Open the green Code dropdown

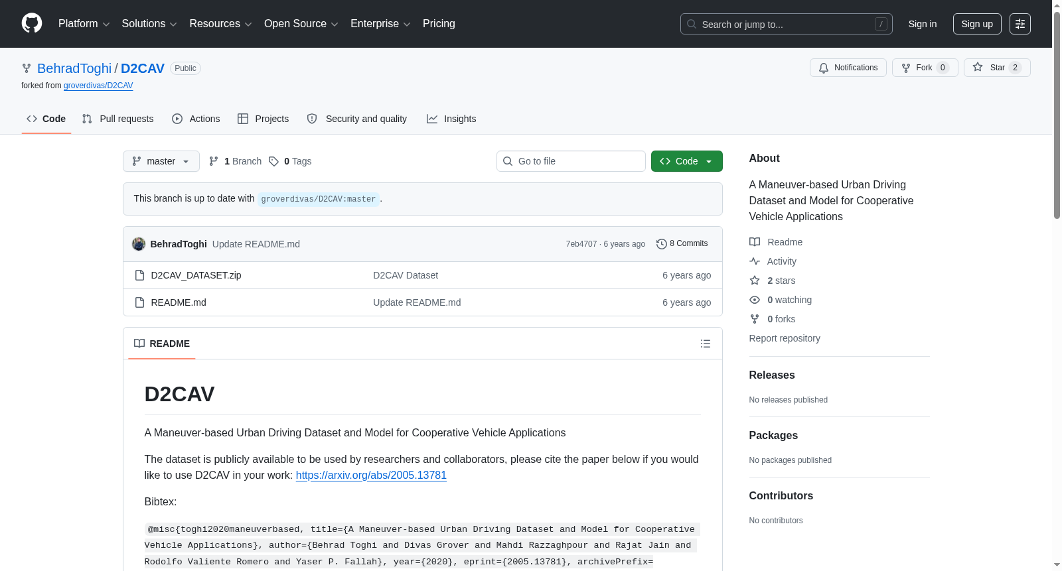[686, 161]
